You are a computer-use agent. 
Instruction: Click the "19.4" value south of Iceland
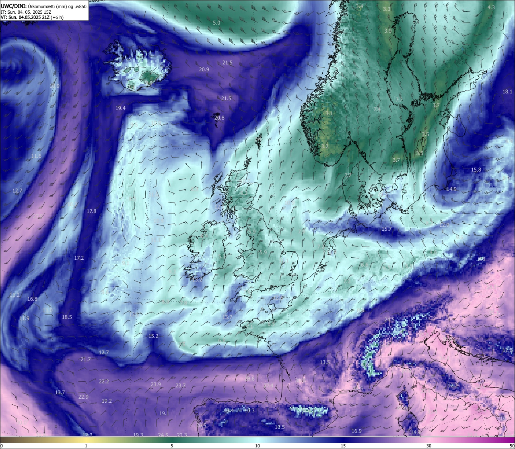120,108
